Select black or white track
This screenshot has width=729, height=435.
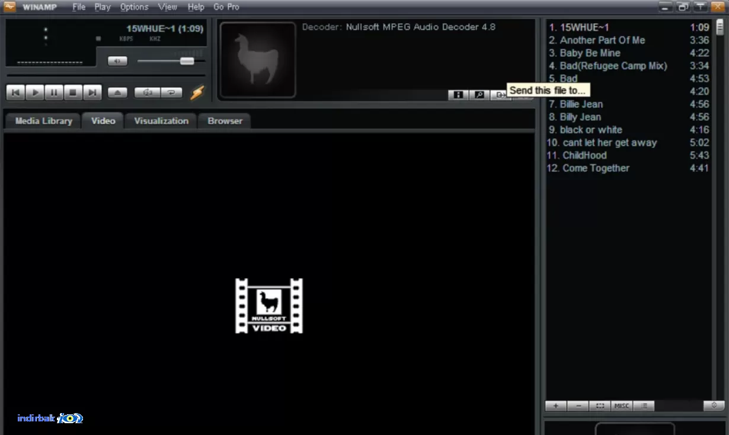628,130
